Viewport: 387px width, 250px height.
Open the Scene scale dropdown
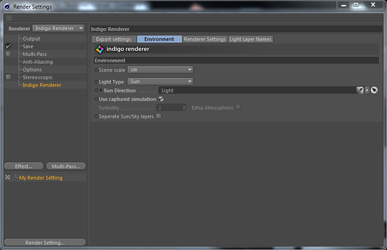point(160,70)
